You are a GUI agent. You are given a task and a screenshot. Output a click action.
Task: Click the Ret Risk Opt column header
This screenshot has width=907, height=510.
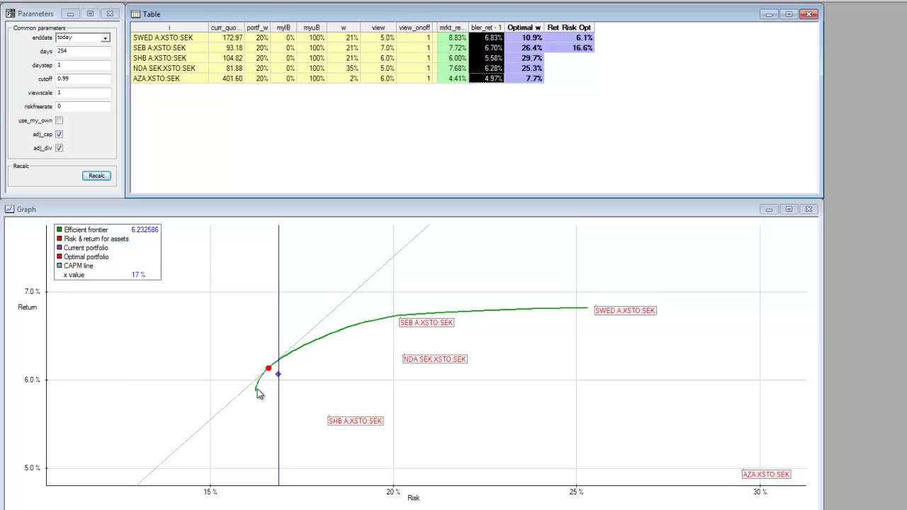click(x=569, y=28)
